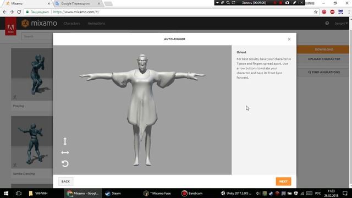Click the Bandicam pencil drawing icon
Viewport: 352px width, 198px height.
(x=294, y=3)
